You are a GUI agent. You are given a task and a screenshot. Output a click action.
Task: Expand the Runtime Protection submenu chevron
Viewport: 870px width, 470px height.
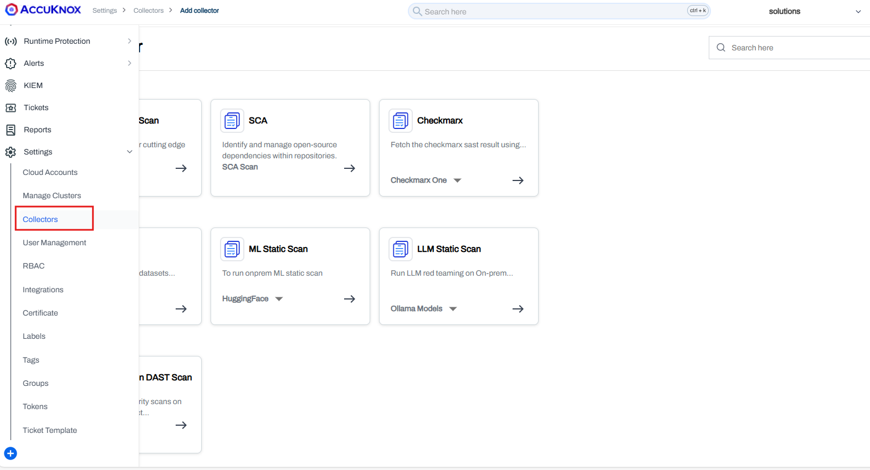point(129,41)
